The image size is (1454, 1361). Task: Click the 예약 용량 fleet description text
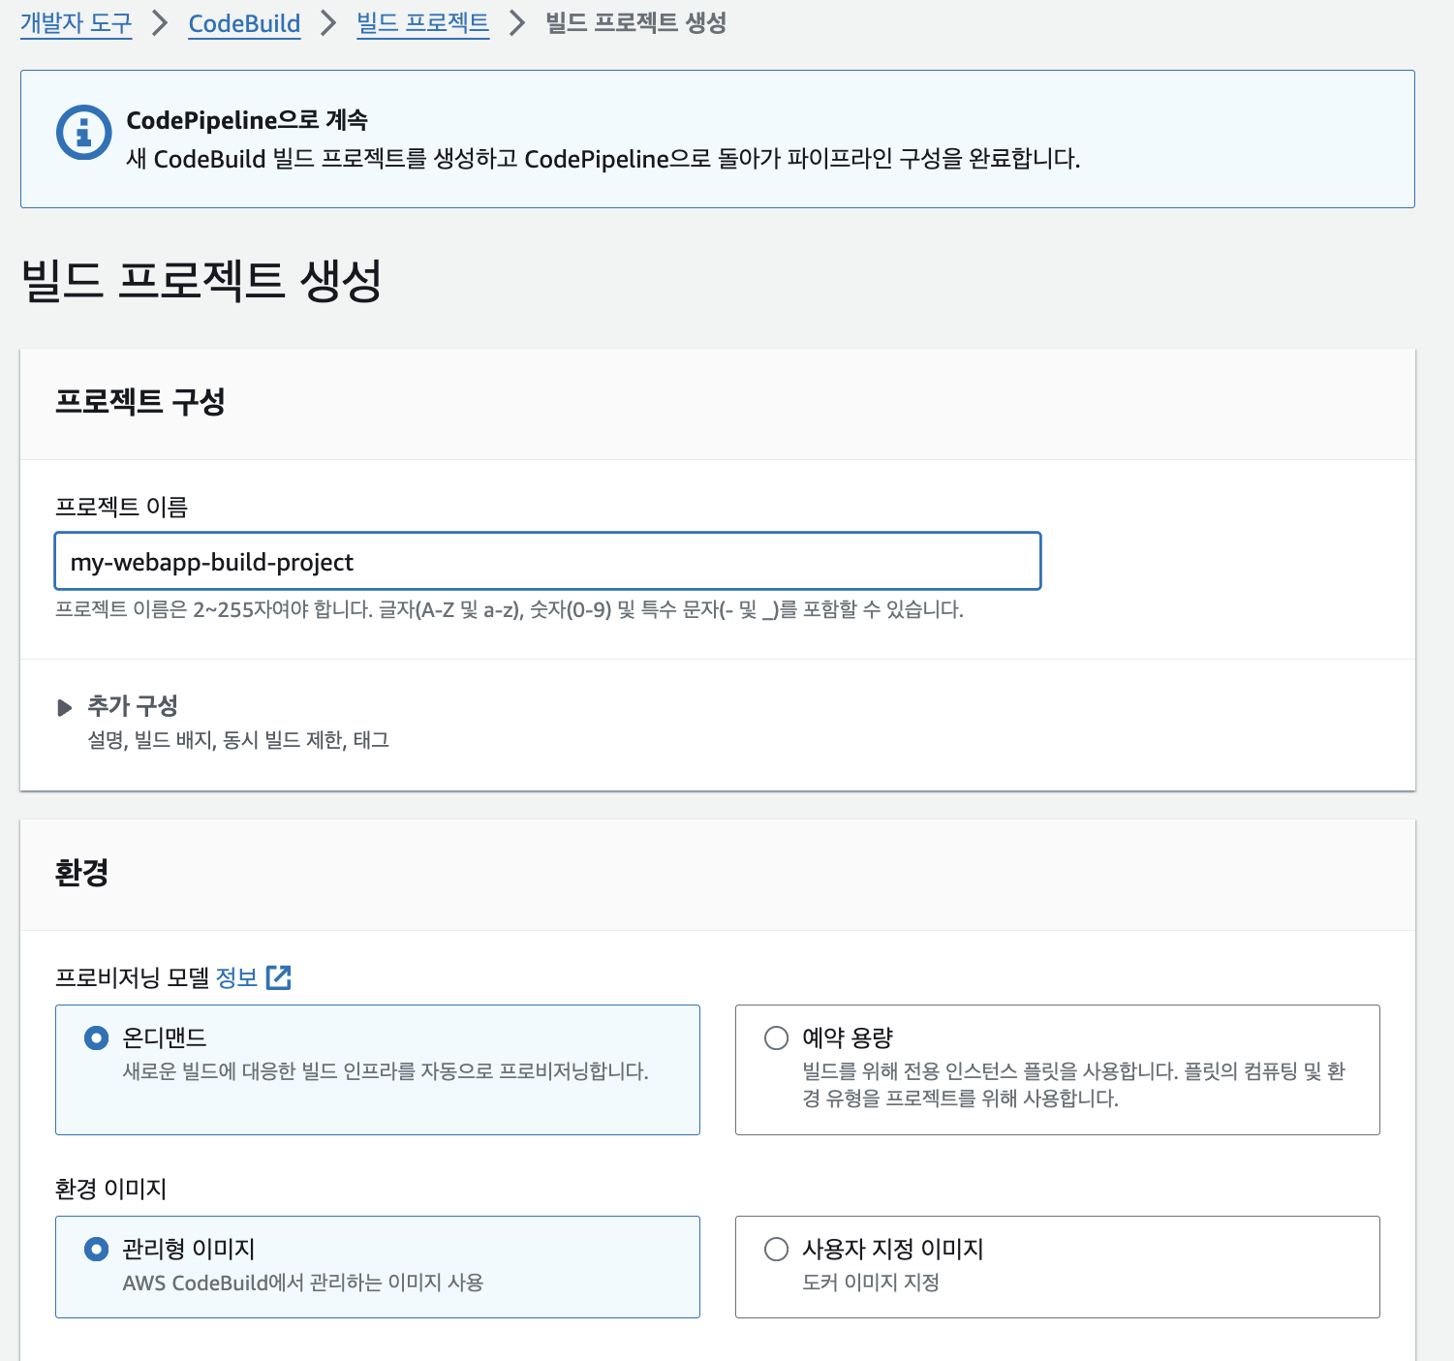pyautogui.click(x=1073, y=1085)
